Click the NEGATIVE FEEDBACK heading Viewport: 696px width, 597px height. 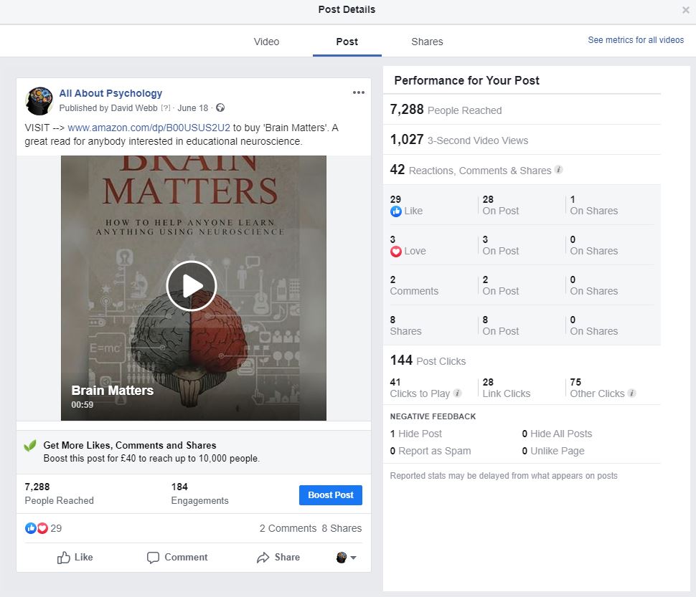coord(433,416)
